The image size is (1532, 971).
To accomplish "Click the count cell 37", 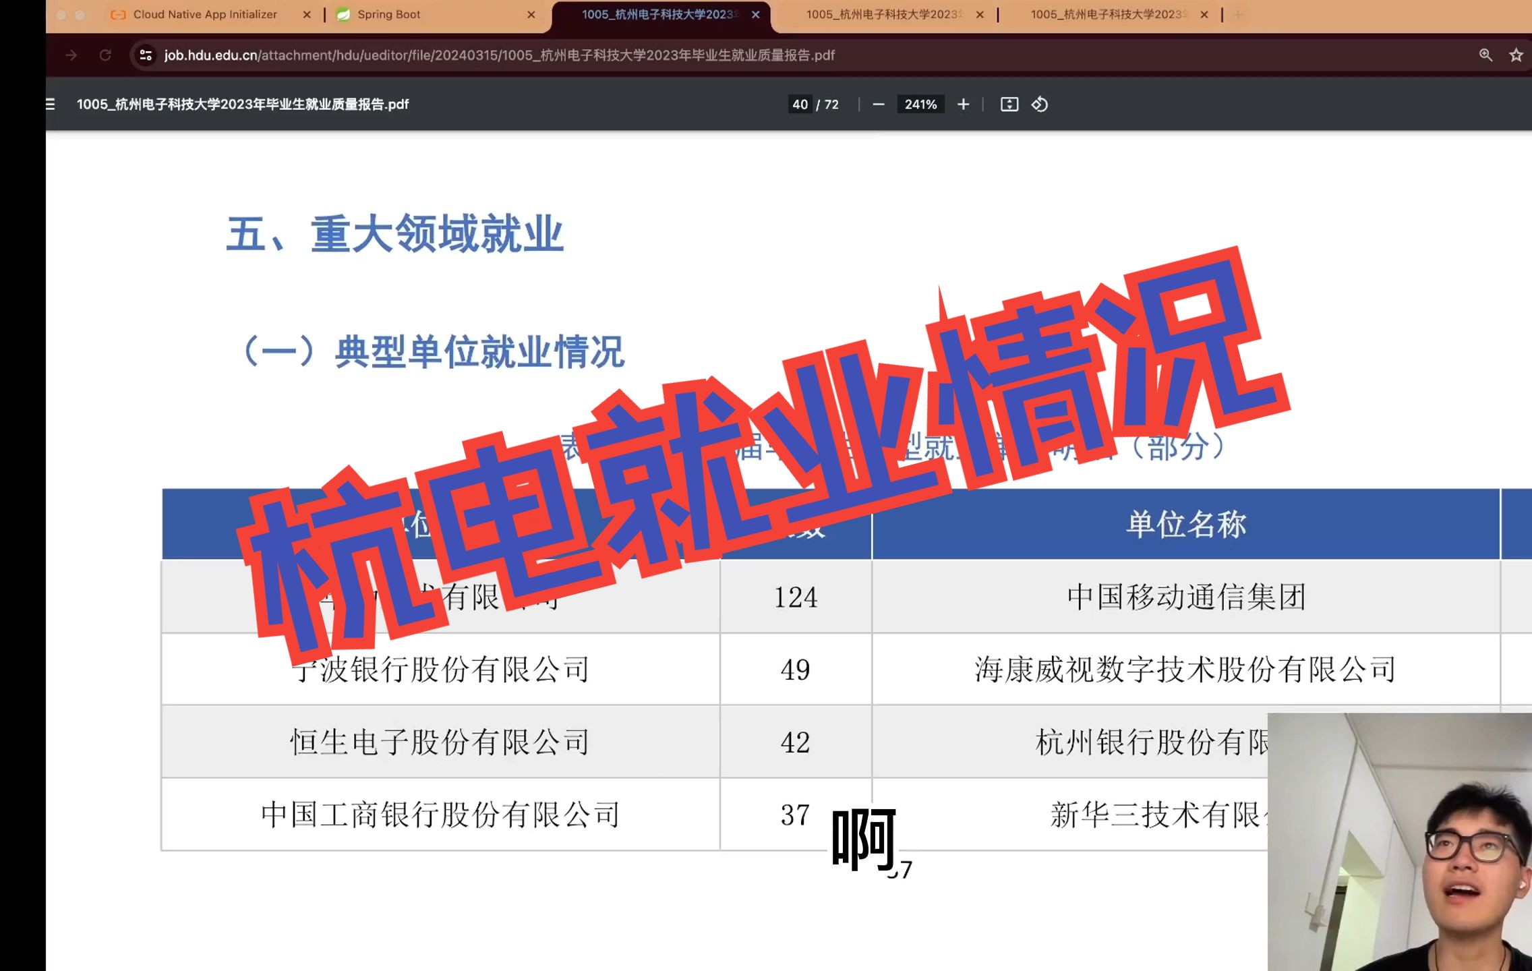I will [796, 815].
